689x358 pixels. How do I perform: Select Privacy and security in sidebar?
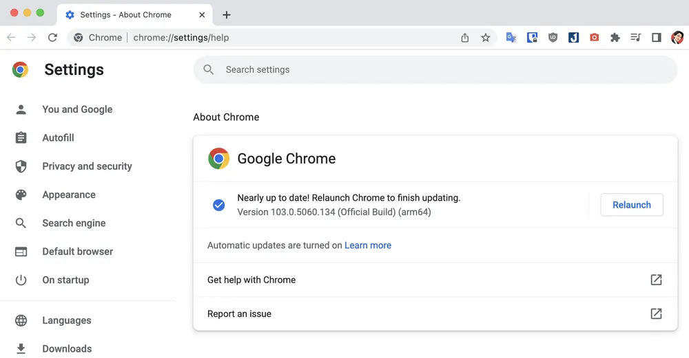pyautogui.click(x=87, y=166)
